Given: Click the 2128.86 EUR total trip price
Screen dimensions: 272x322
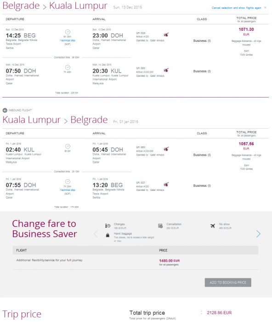Looking at the screenshot, I should coord(219,312).
